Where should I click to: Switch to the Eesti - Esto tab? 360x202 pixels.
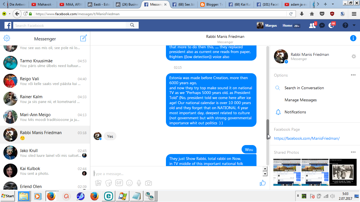pyautogui.click(x=99, y=4)
